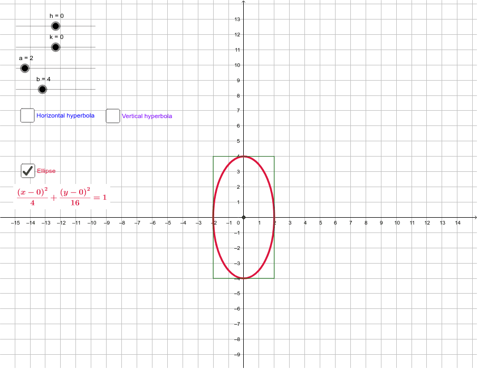Click the h = 0 slider handle

pos(55,26)
